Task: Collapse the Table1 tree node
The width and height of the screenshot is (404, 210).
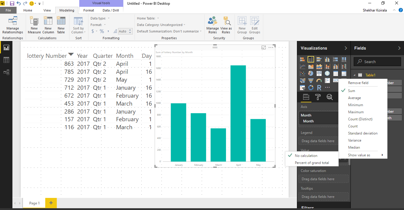Action: pyautogui.click(x=355, y=75)
